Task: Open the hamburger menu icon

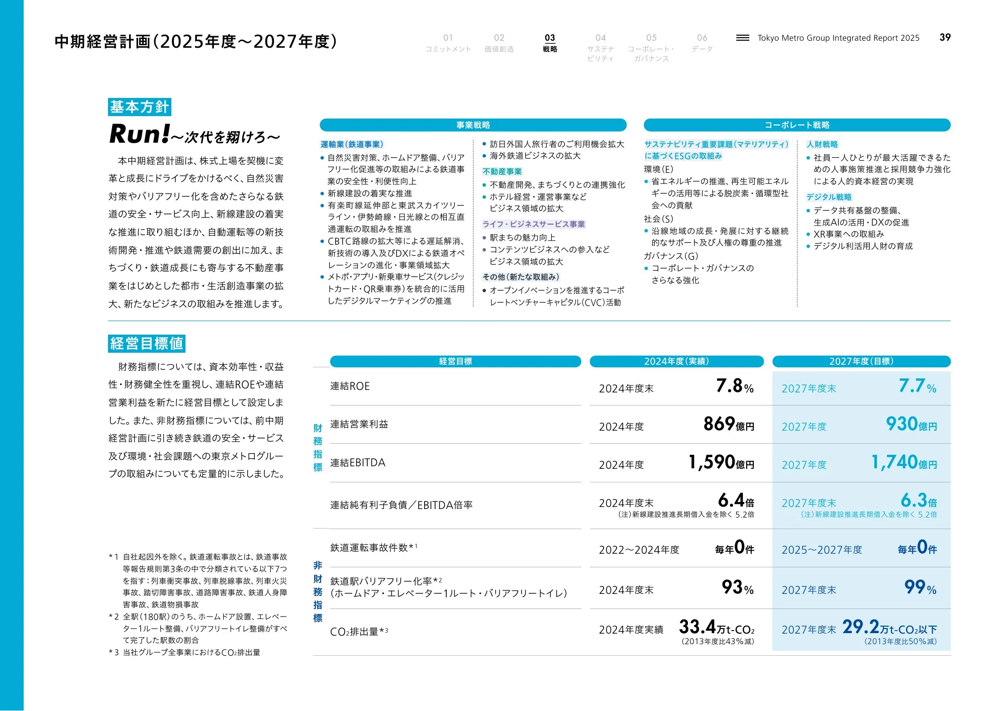Action: click(742, 38)
